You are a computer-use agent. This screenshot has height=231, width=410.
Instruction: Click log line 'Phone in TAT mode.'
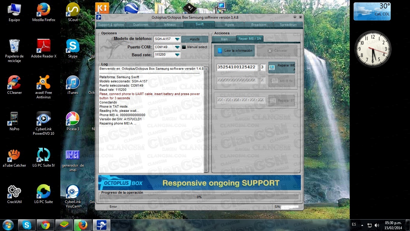tap(114, 106)
